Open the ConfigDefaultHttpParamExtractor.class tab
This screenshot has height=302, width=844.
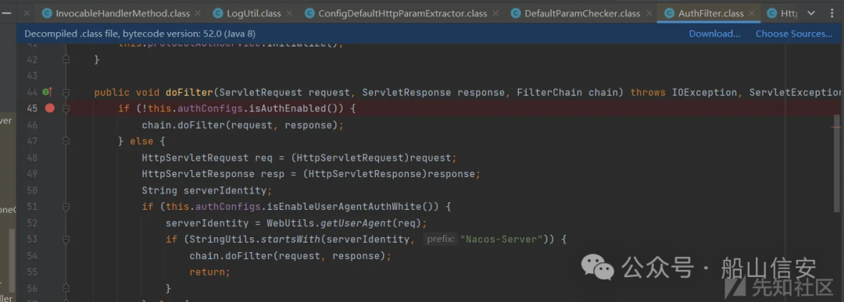pyautogui.click(x=402, y=13)
